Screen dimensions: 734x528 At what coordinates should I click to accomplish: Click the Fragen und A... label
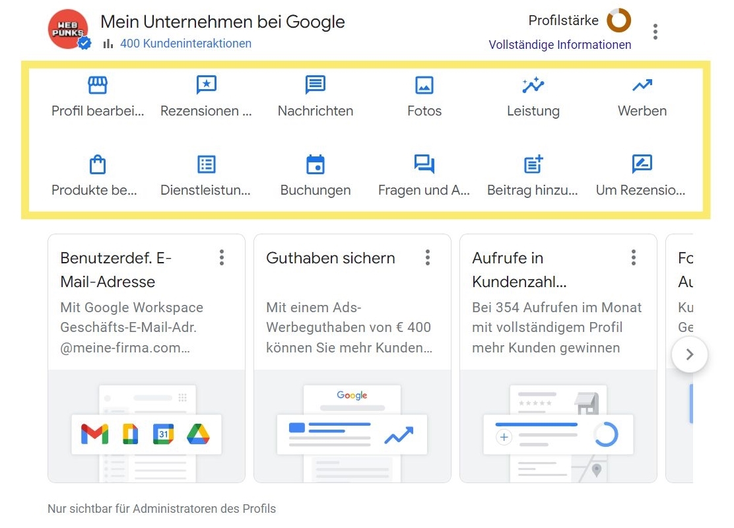(424, 191)
